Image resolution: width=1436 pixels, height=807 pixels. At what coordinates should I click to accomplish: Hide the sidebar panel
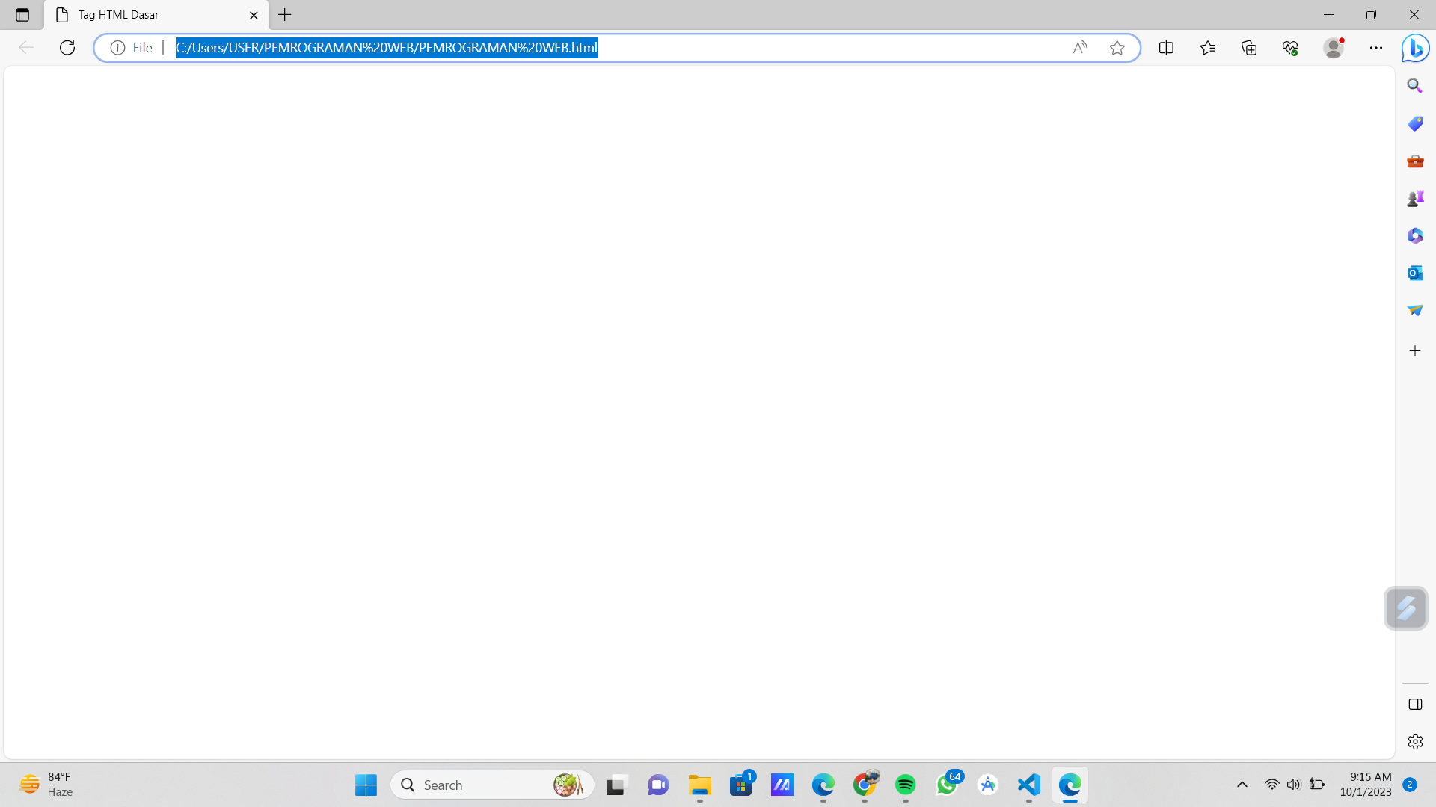click(1414, 704)
